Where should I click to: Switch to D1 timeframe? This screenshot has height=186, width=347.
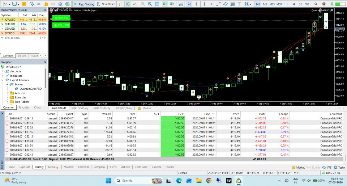(300, 4)
